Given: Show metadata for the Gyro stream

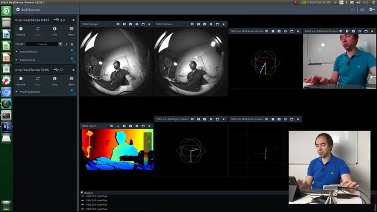Looking at the screenshot, I should (x=192, y=119).
